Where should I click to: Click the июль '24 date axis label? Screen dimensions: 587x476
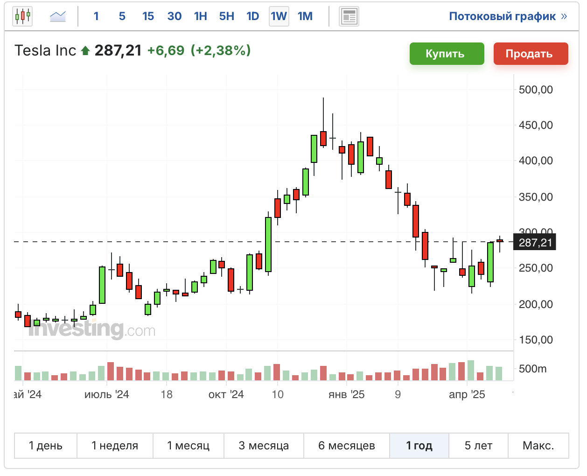[x=107, y=395]
